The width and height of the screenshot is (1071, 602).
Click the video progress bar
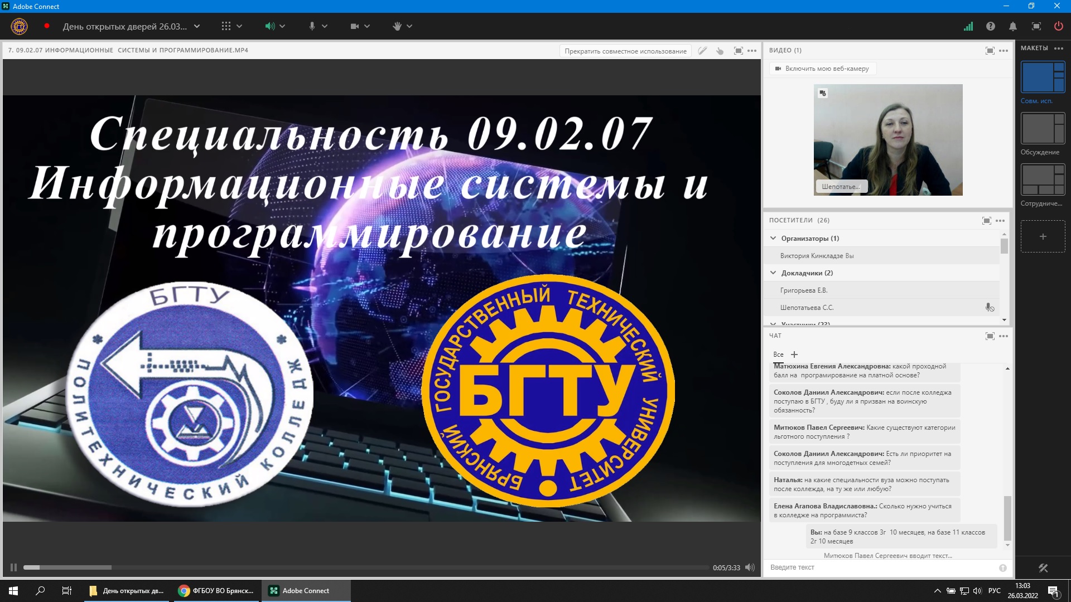click(x=366, y=567)
